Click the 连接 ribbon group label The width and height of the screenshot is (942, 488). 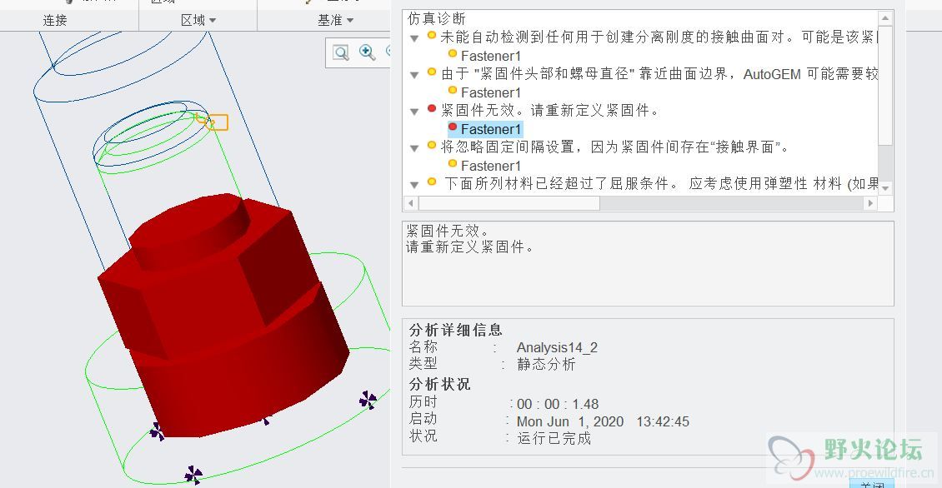(x=55, y=21)
